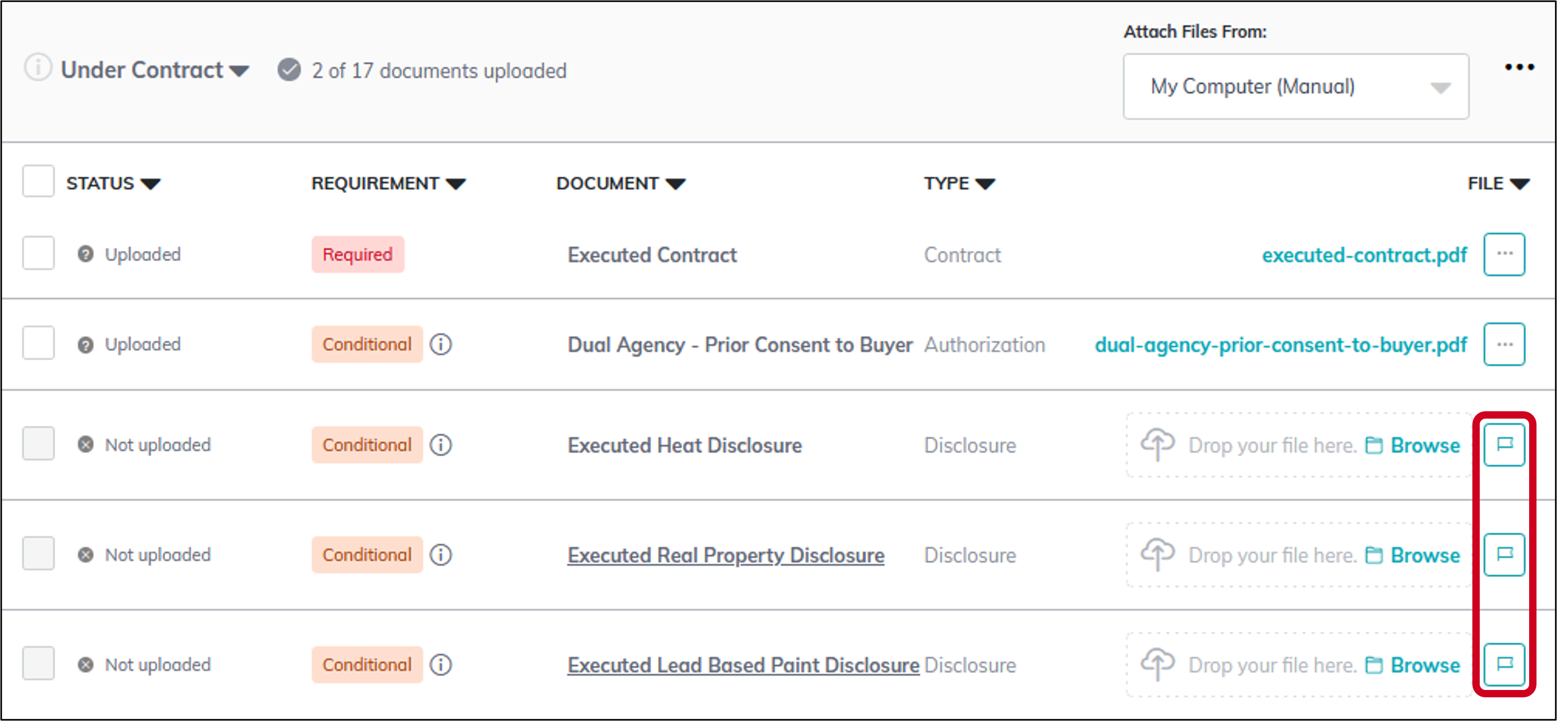
Task: Click the drop zone for Executed Lead Based Paint Disclosure
Action: pos(1269,664)
